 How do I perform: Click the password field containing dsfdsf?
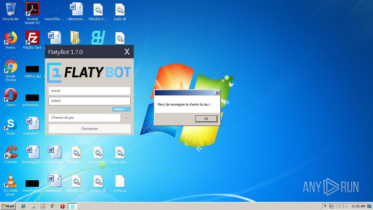point(89,101)
